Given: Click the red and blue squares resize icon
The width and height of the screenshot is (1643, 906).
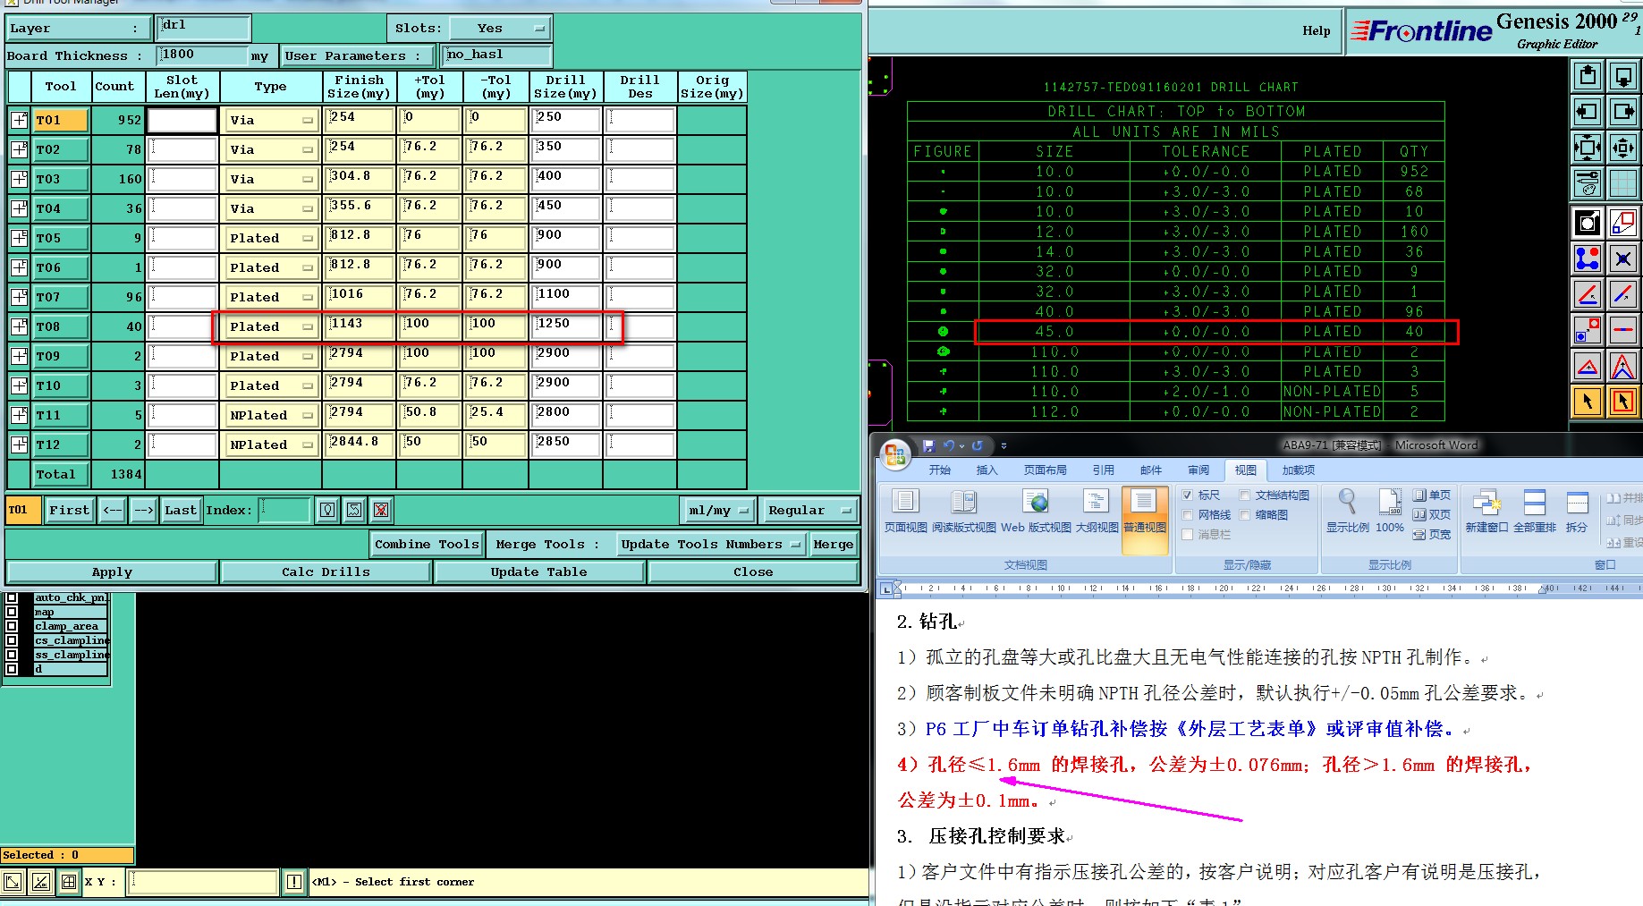Looking at the screenshot, I should (x=1622, y=222).
